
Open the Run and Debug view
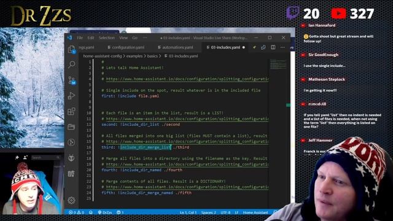[71, 96]
